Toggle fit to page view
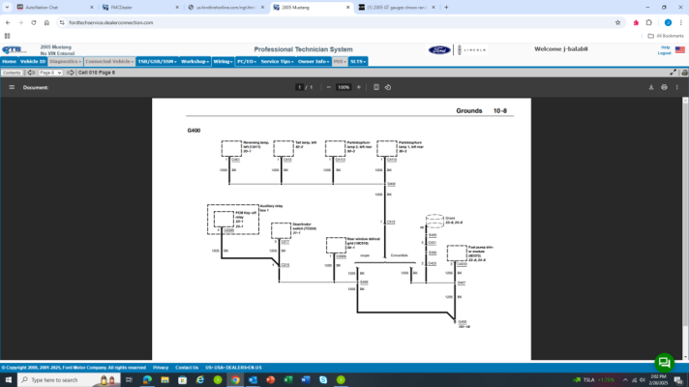Screen dimensions: 689x387 tap(376, 87)
